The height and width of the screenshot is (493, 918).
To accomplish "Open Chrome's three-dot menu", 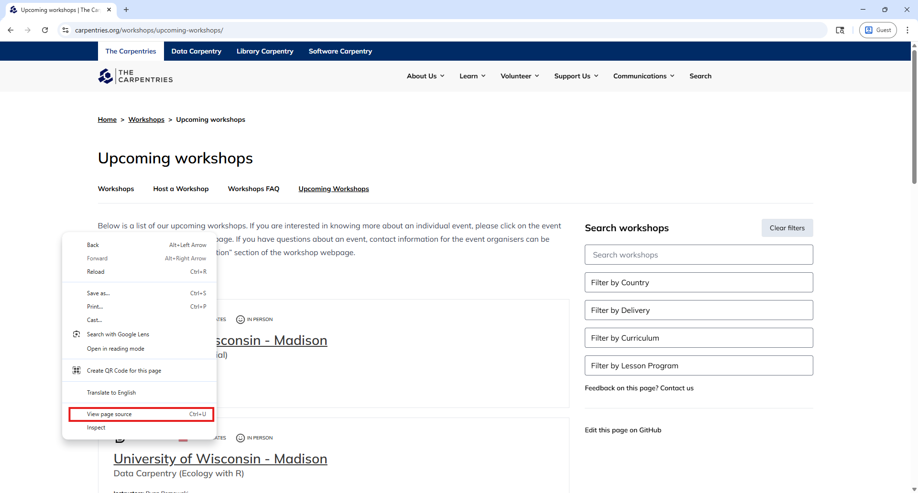I will point(908,30).
